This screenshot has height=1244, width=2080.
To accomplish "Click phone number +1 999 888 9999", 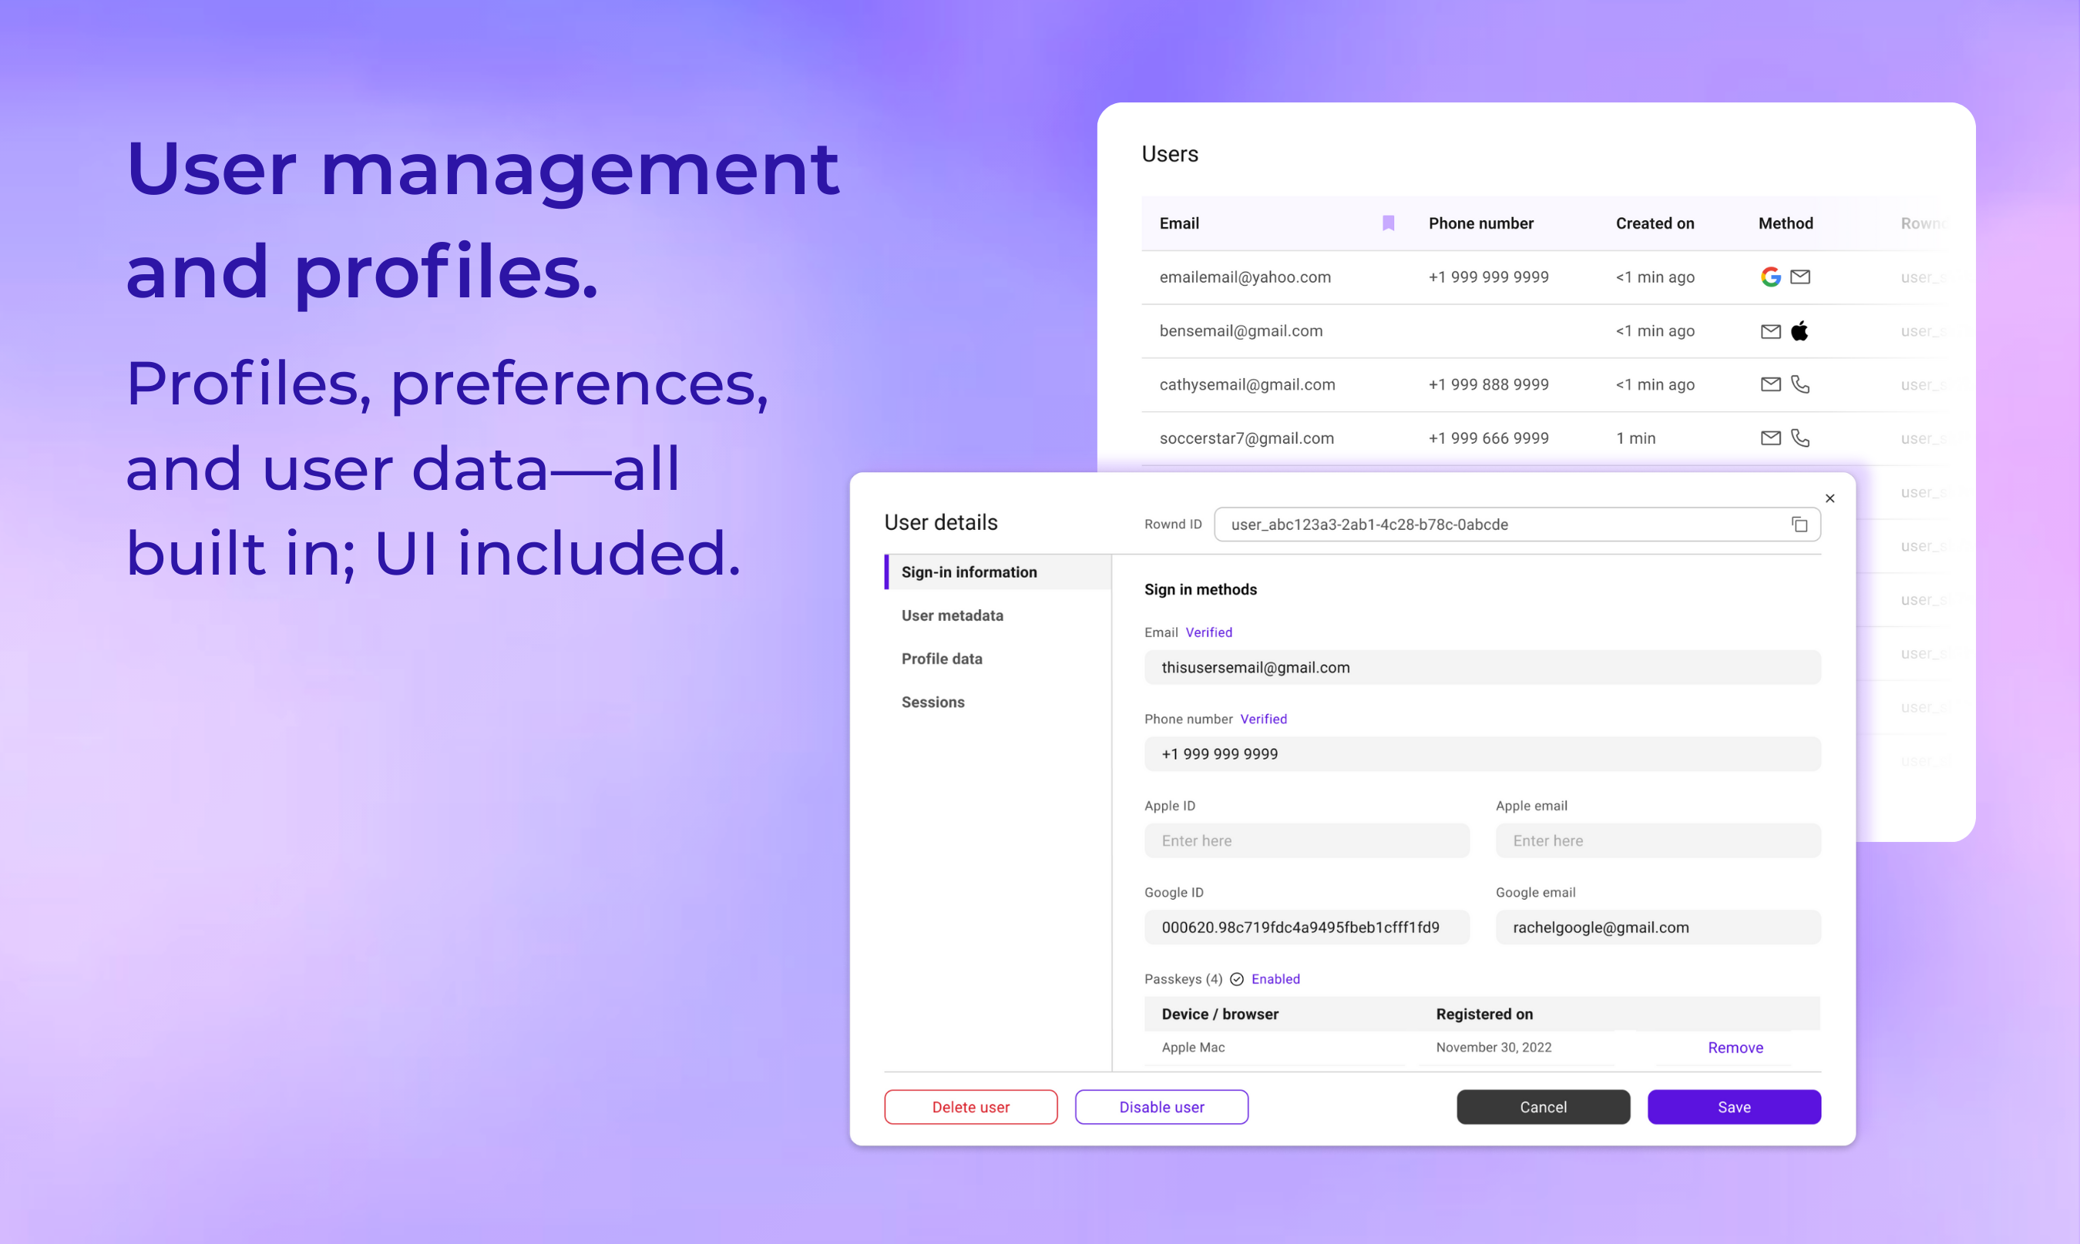I will pyautogui.click(x=1488, y=384).
